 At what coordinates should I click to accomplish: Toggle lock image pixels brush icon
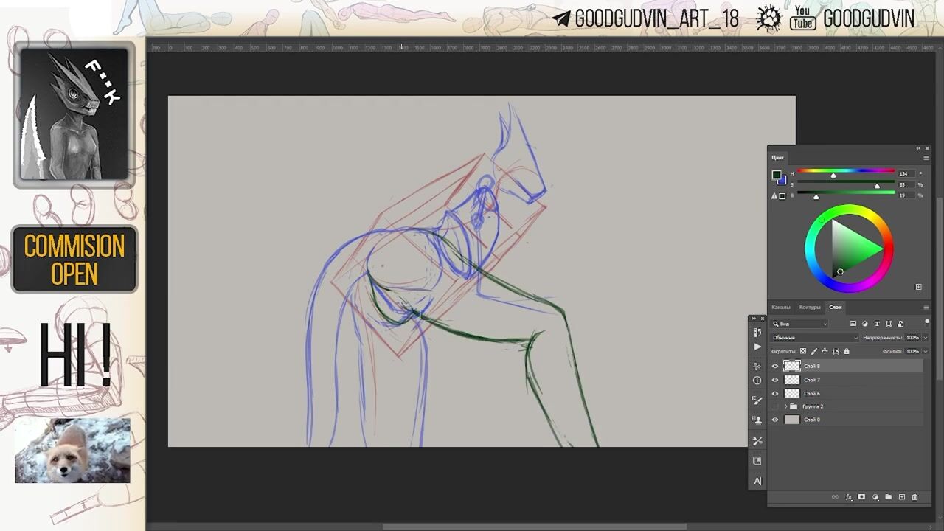(x=813, y=351)
